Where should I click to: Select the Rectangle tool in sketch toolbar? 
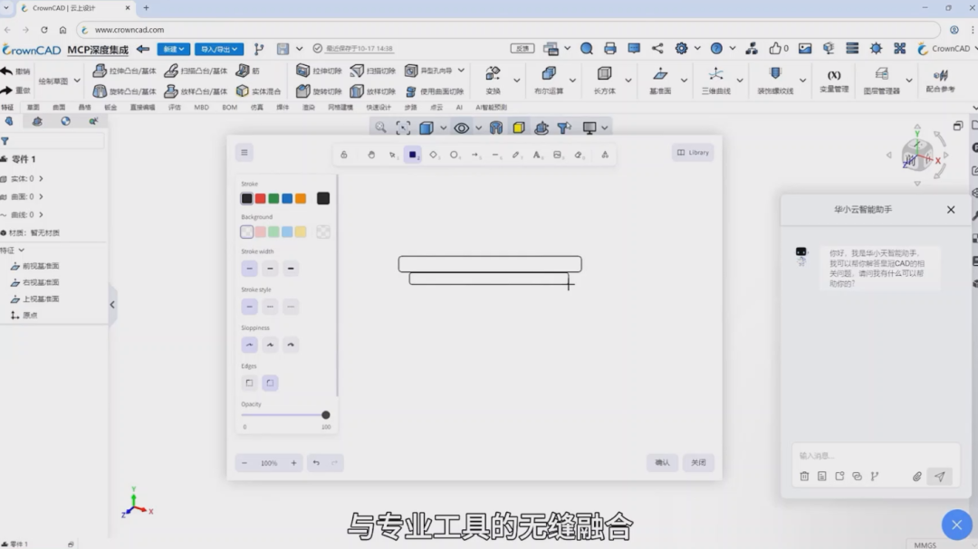[x=412, y=155]
